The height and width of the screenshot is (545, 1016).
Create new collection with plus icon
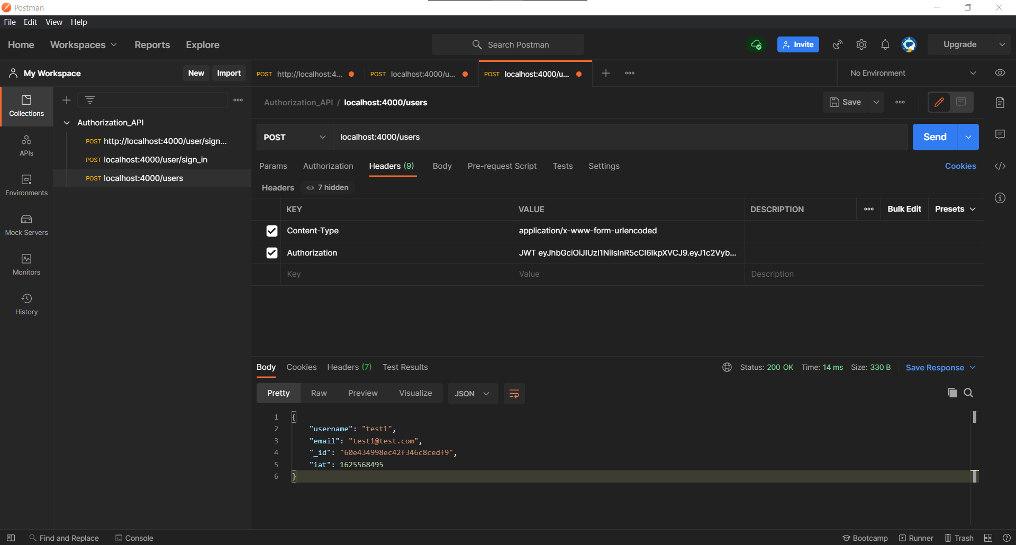[67, 100]
